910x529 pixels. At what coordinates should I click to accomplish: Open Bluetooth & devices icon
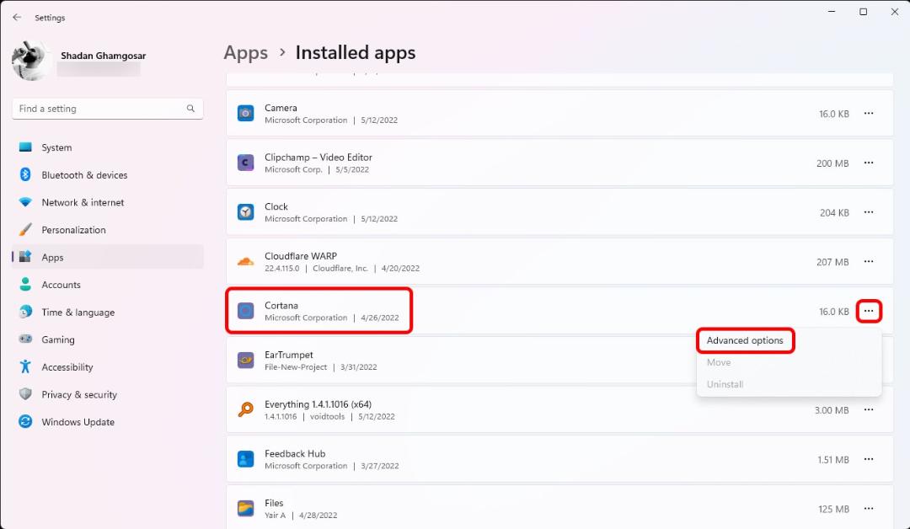coord(25,174)
